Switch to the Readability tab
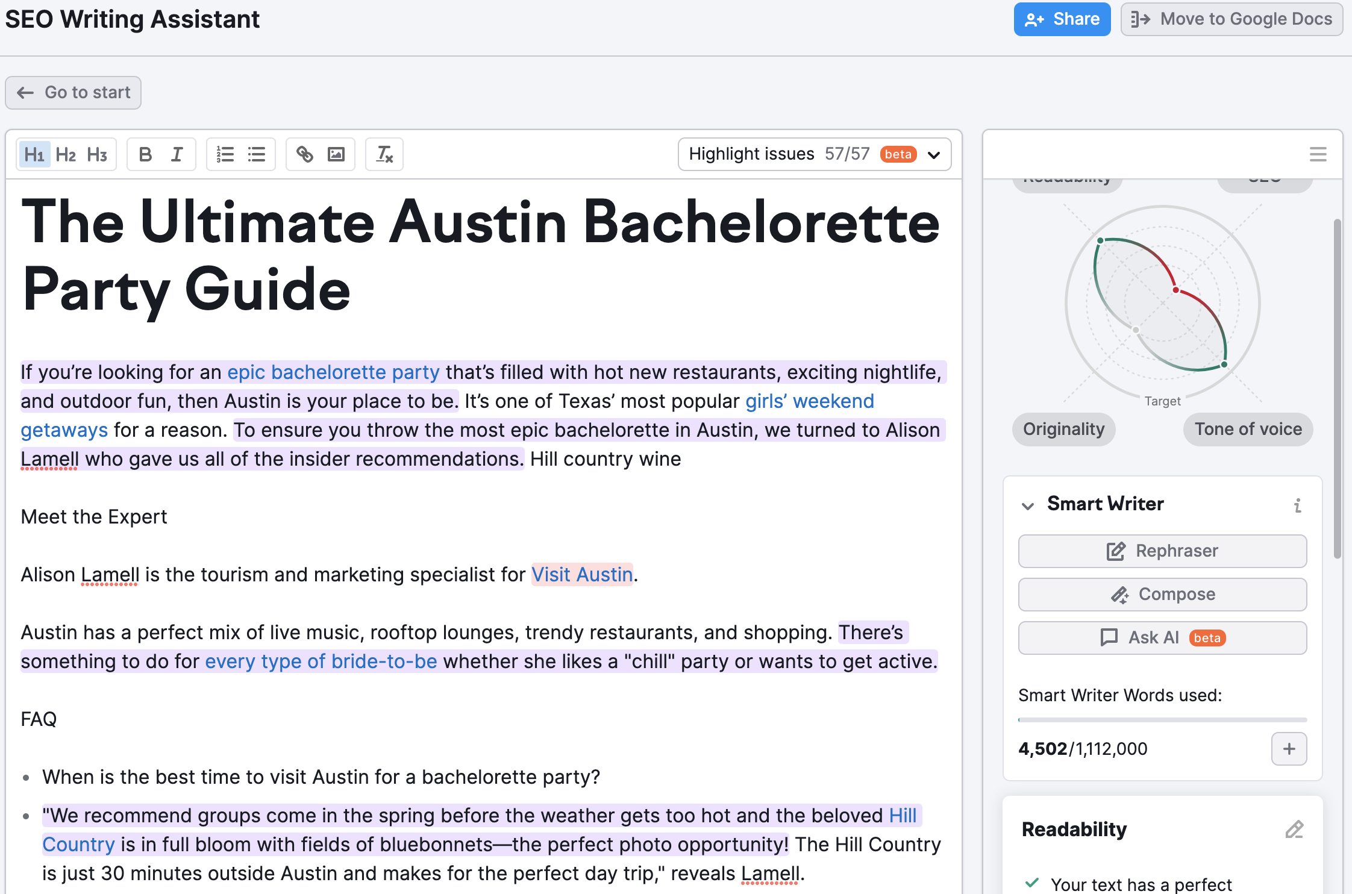1352x894 pixels. coord(1066,177)
